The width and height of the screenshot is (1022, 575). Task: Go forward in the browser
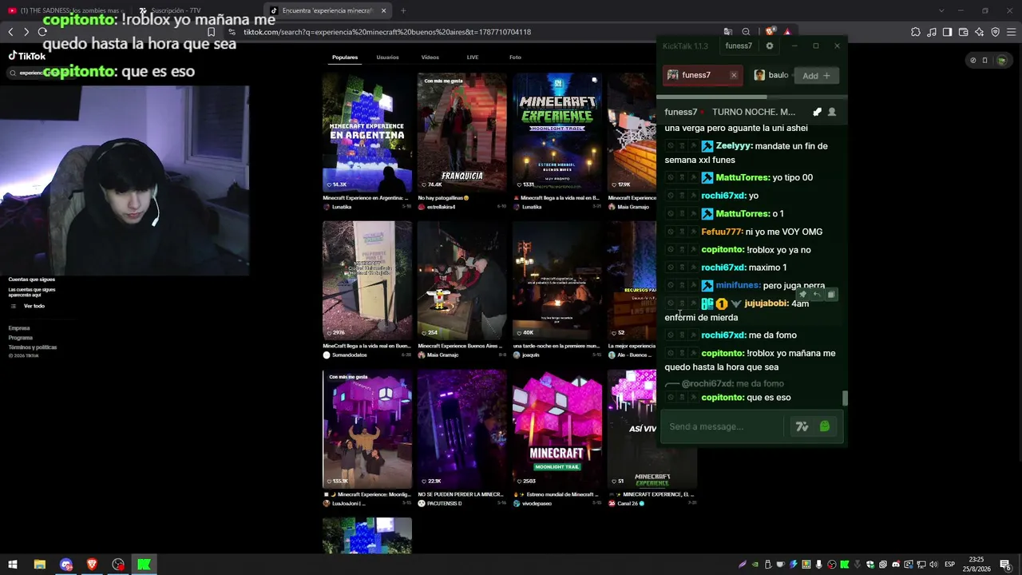coord(26,32)
